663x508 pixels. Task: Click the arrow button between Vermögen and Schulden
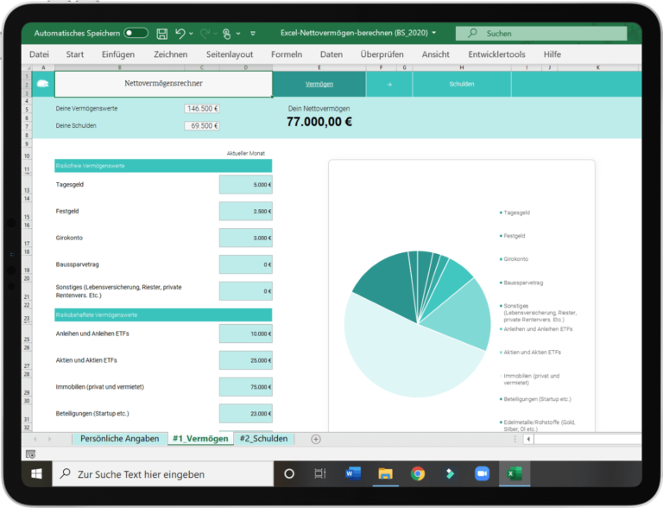click(389, 85)
